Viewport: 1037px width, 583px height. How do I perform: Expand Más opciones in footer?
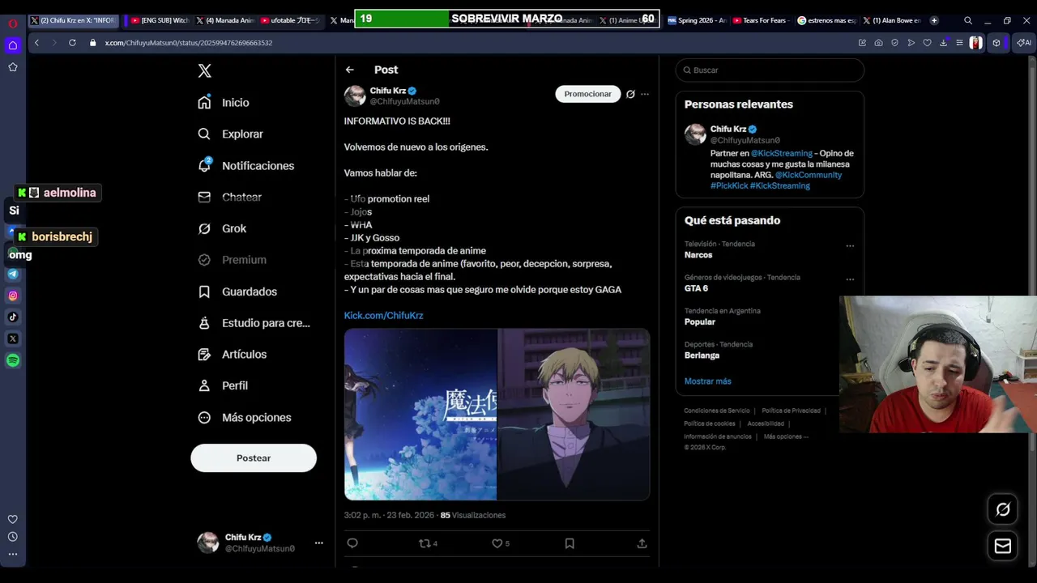pos(786,436)
